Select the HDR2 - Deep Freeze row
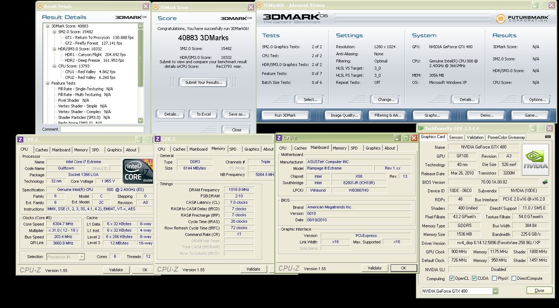The image size is (559, 308). (95, 60)
